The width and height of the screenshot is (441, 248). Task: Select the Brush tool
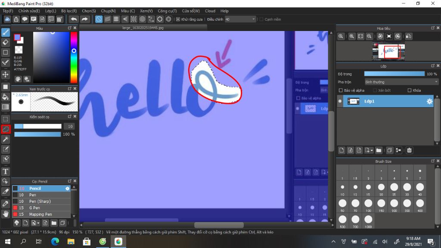[x=5, y=32]
